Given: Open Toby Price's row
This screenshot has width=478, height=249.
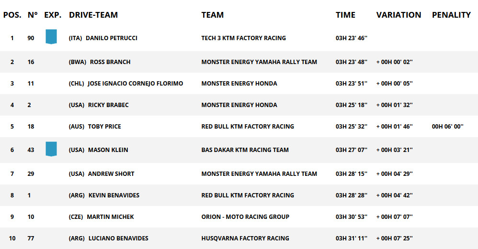Looking at the screenshot, I should (x=239, y=127).
